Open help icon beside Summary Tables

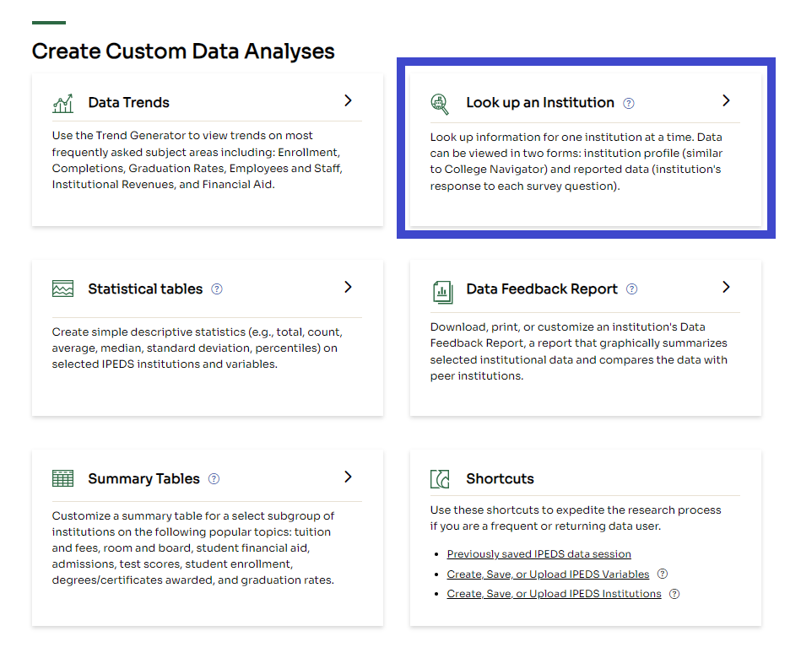[x=214, y=479]
